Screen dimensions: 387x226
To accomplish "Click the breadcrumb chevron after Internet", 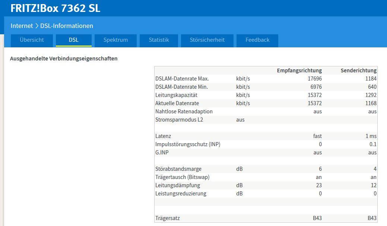I will point(37,26).
